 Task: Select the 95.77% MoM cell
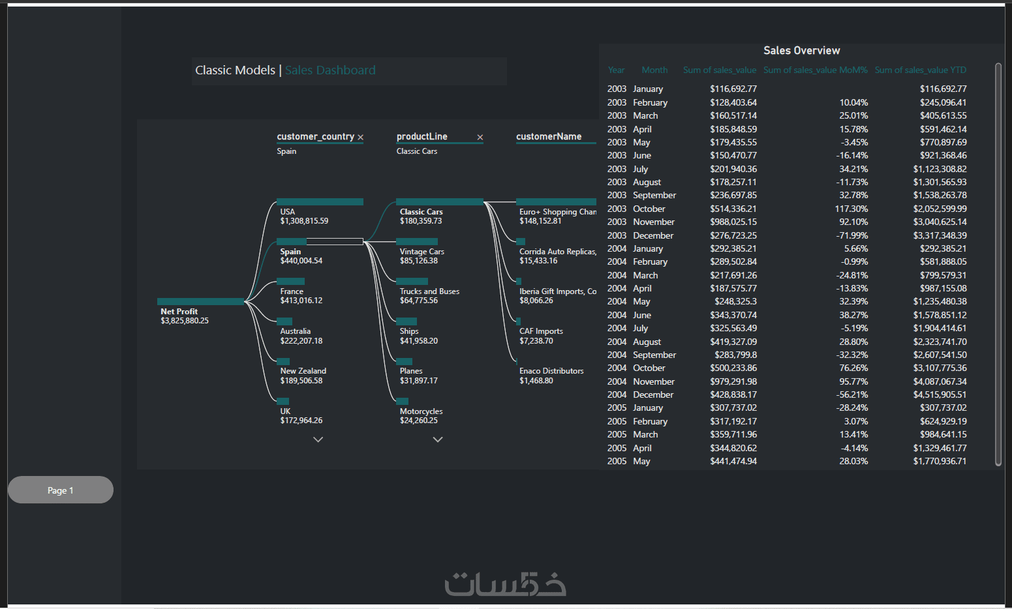coord(853,382)
